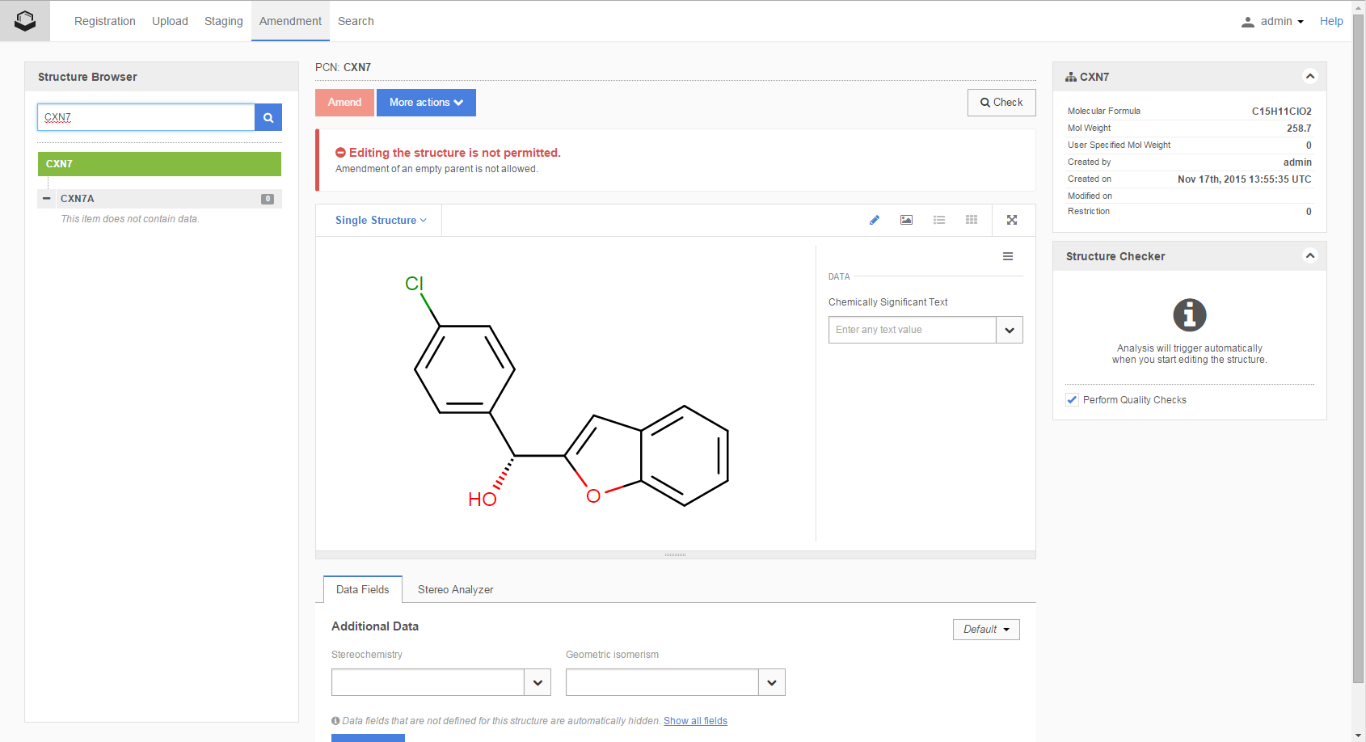
Task: Click the pencil edit structure icon
Action: click(874, 220)
